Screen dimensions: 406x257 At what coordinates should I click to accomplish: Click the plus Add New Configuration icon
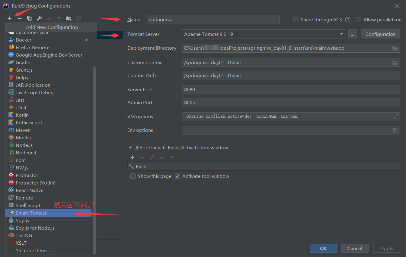coord(10,18)
